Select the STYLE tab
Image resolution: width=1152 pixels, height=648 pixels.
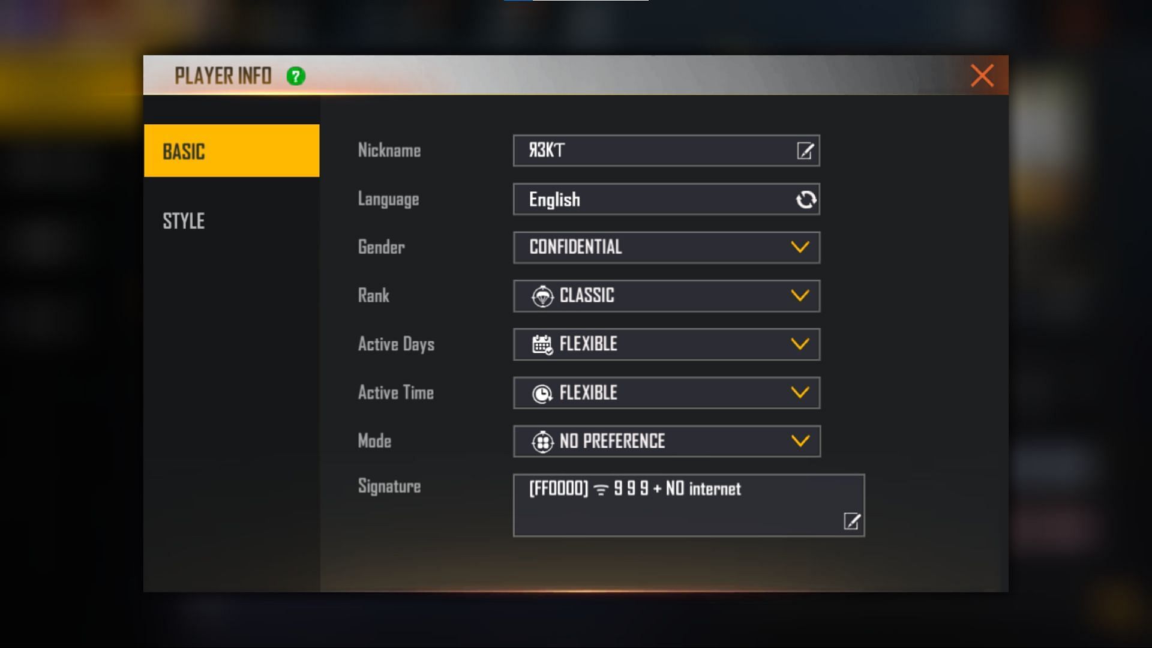tap(184, 220)
